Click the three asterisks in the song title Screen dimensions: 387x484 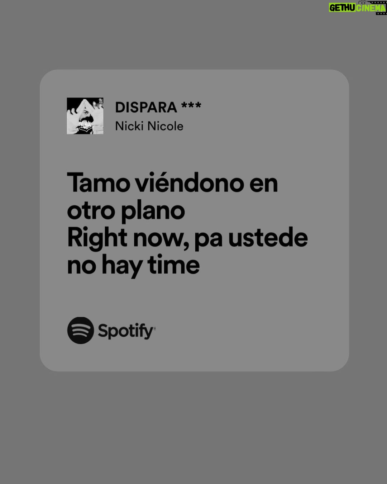191,105
